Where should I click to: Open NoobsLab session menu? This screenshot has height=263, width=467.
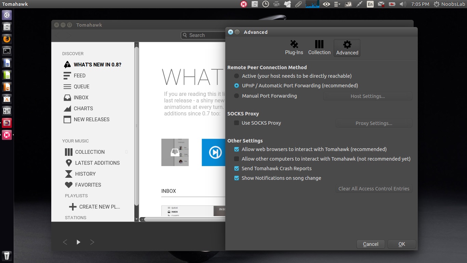click(x=450, y=4)
